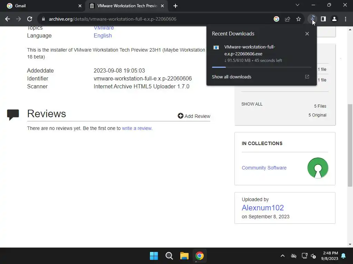This screenshot has height=264, width=353.
Task: Open the Chrome profile icon
Action: 334,19
